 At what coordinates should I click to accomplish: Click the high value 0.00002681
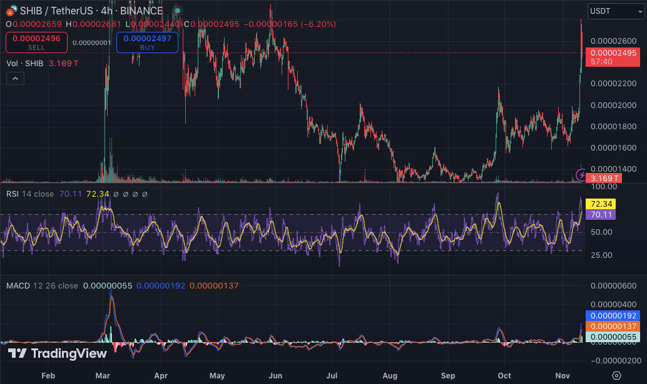[96, 24]
